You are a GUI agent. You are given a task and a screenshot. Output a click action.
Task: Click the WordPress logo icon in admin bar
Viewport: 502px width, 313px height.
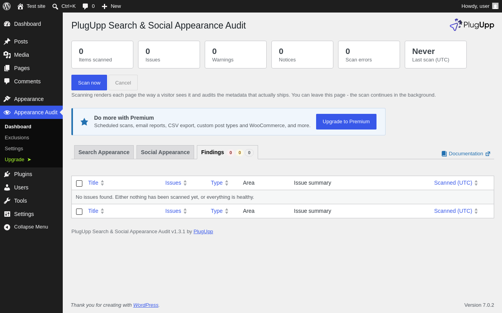pos(7,6)
